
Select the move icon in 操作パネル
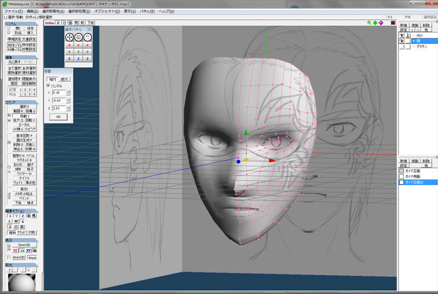pyautogui.click(x=69, y=37)
